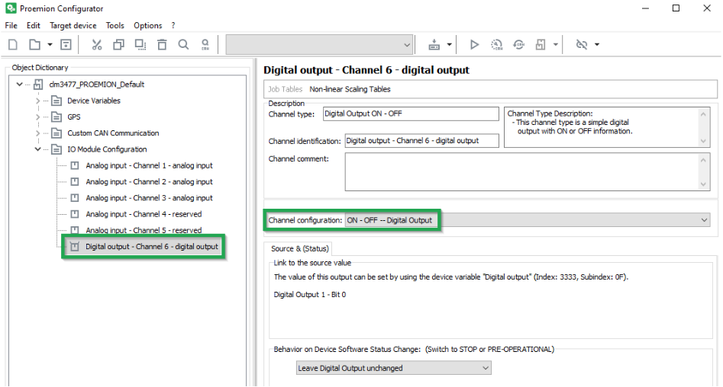This screenshot has height=387, width=723.
Task: Click the unlinked chain connection icon
Action: pyautogui.click(x=582, y=45)
